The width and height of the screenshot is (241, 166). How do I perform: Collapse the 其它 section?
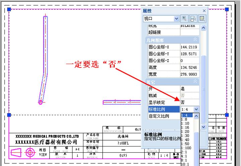pyautogui.click(x=195, y=81)
